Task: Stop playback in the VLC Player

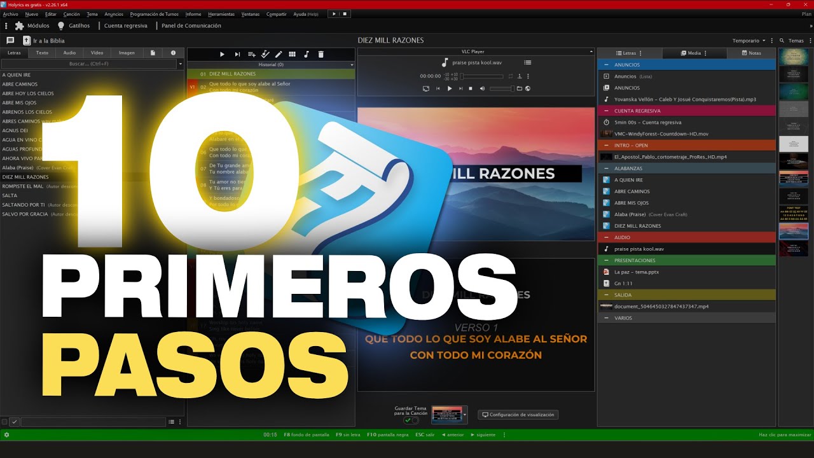Action: click(471, 88)
